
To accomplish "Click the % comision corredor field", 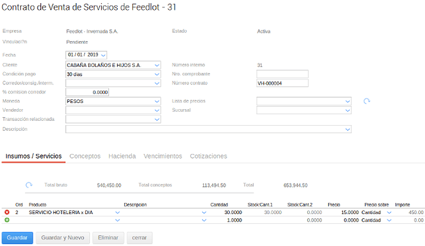I will (87, 92).
